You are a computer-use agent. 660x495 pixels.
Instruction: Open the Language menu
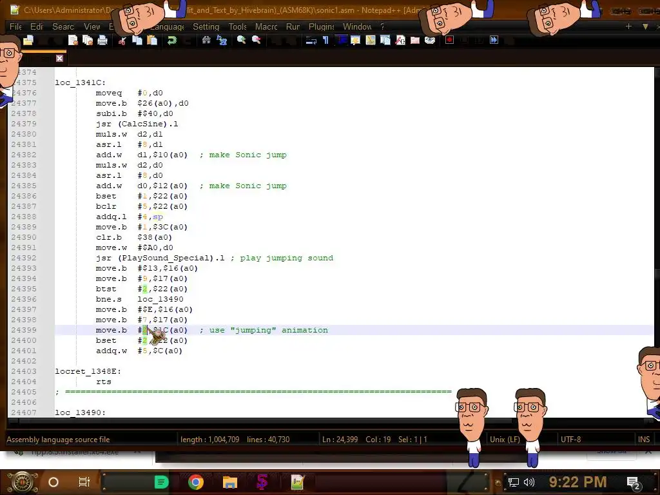click(167, 26)
